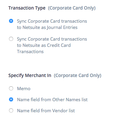Choose the Memo radio button
114x123 pixels.
11,88
